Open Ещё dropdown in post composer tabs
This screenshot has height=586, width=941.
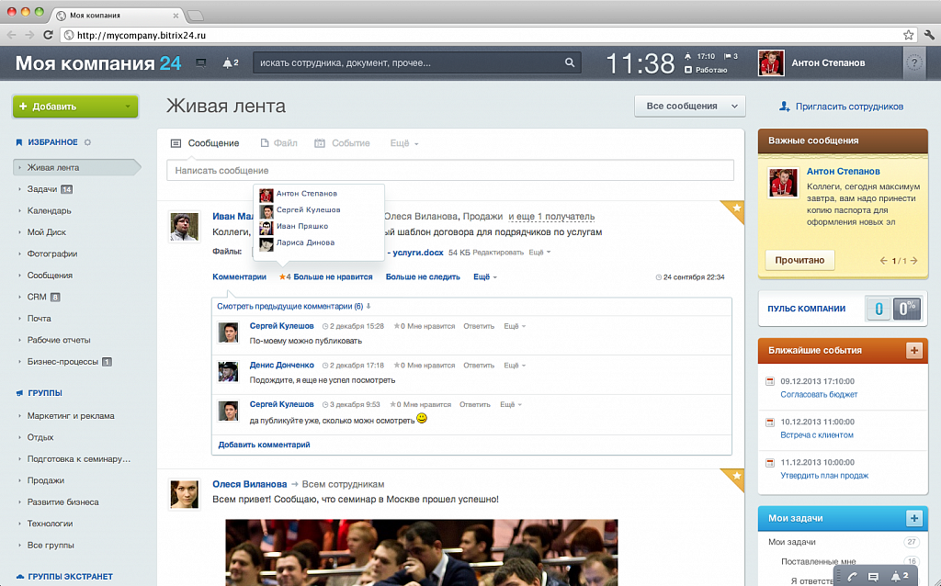point(404,143)
